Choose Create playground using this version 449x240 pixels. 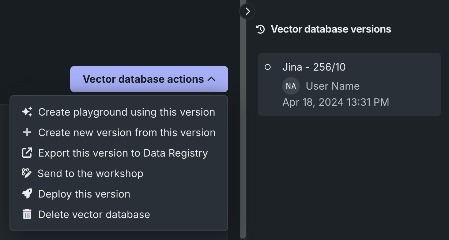[x=127, y=112]
